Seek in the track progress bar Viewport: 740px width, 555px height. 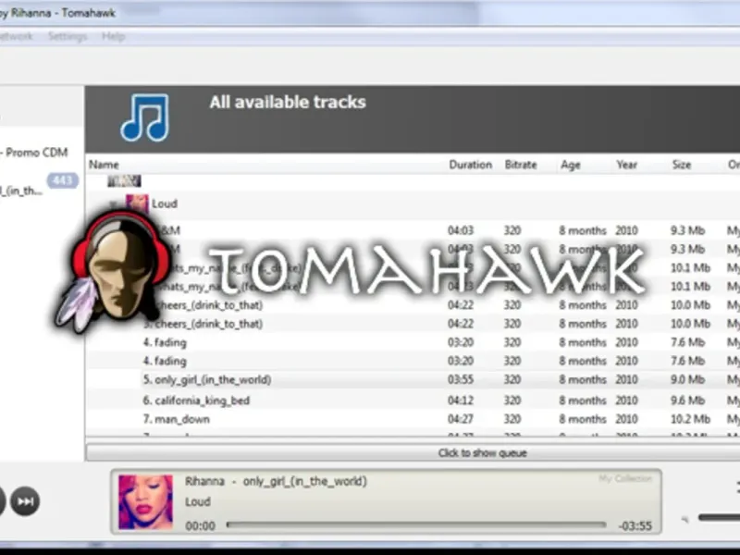click(x=416, y=524)
